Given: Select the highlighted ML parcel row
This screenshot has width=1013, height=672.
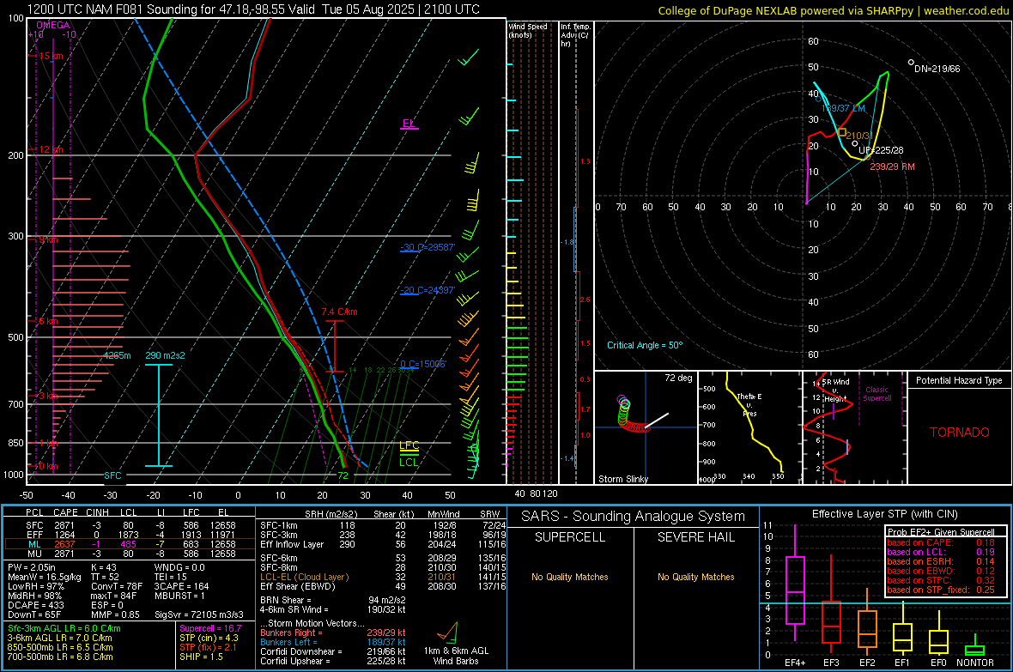Looking at the screenshot, I should coord(130,544).
